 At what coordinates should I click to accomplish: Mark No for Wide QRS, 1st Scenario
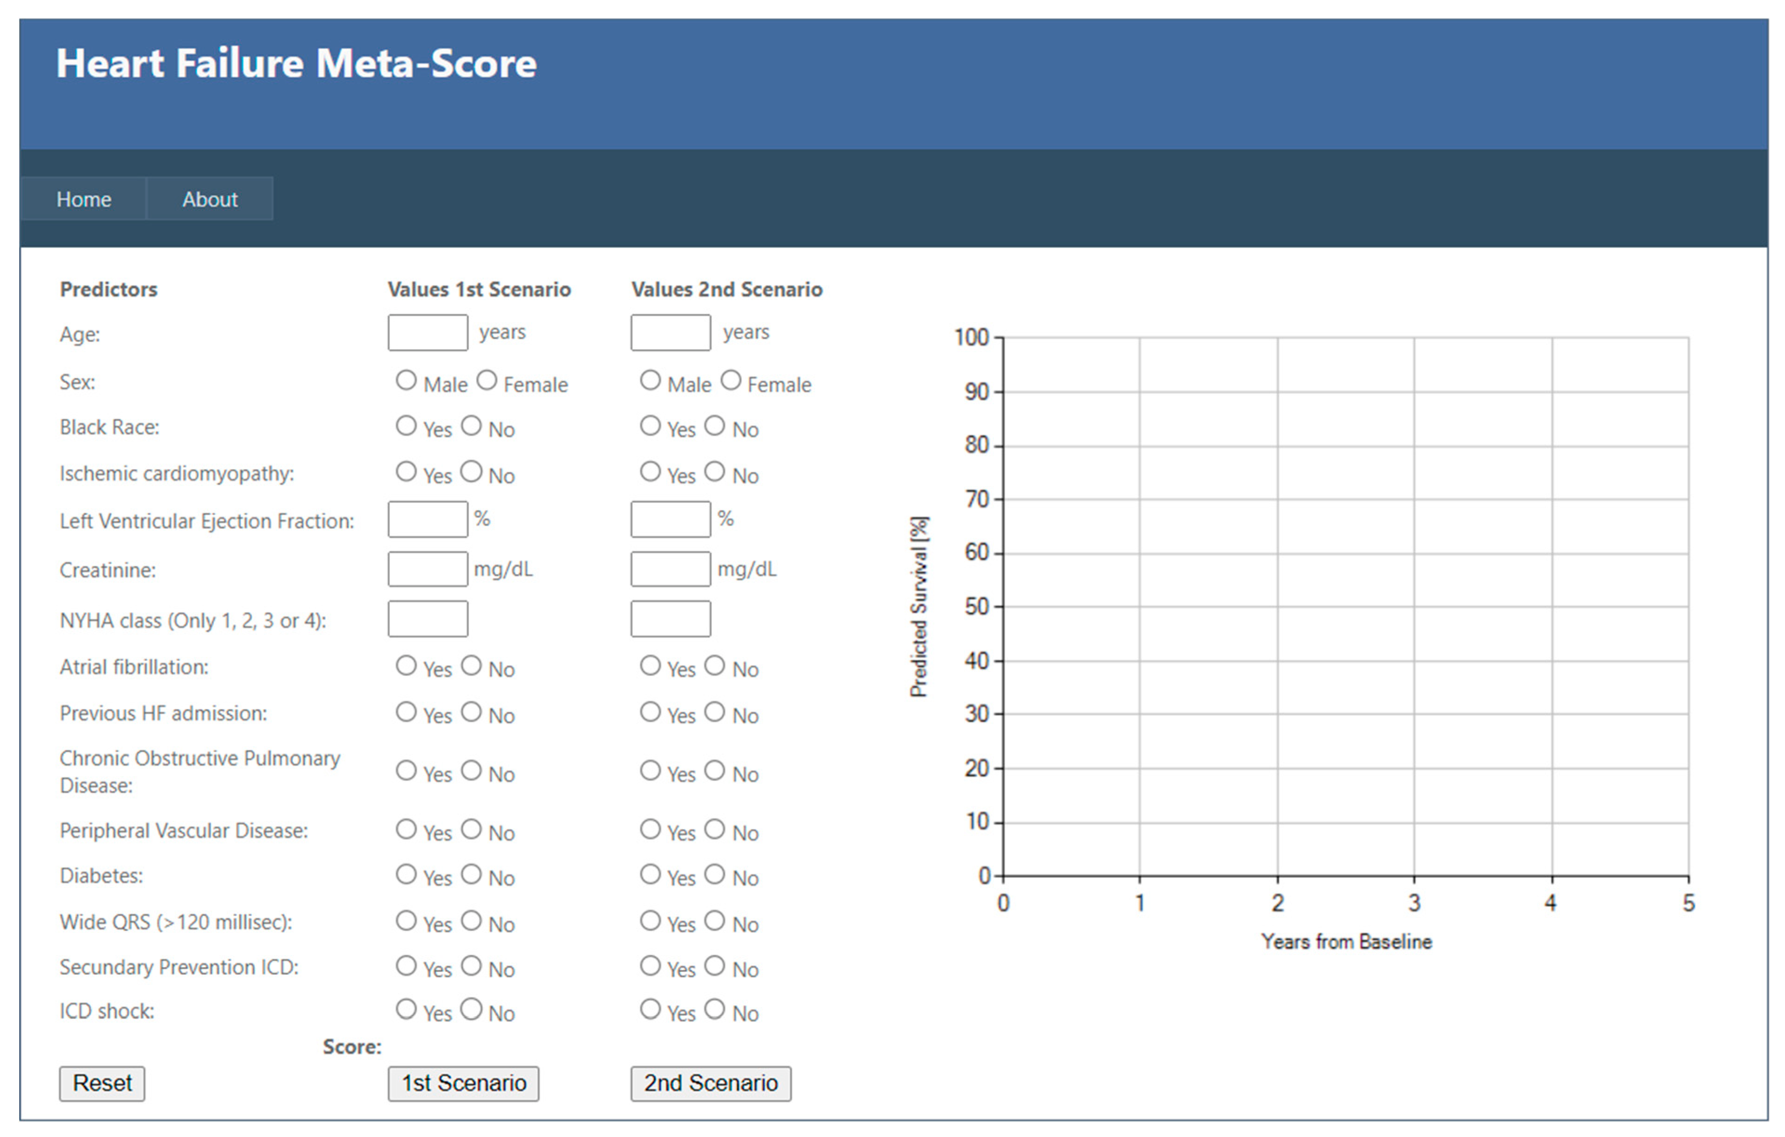tap(471, 921)
